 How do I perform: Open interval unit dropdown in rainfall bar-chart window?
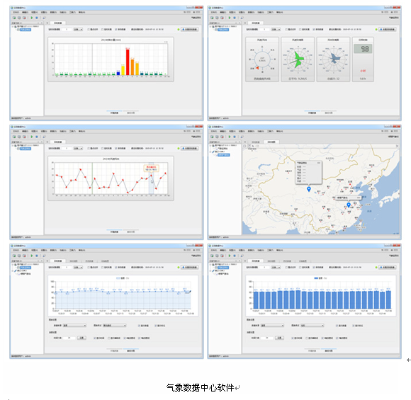[78, 29]
